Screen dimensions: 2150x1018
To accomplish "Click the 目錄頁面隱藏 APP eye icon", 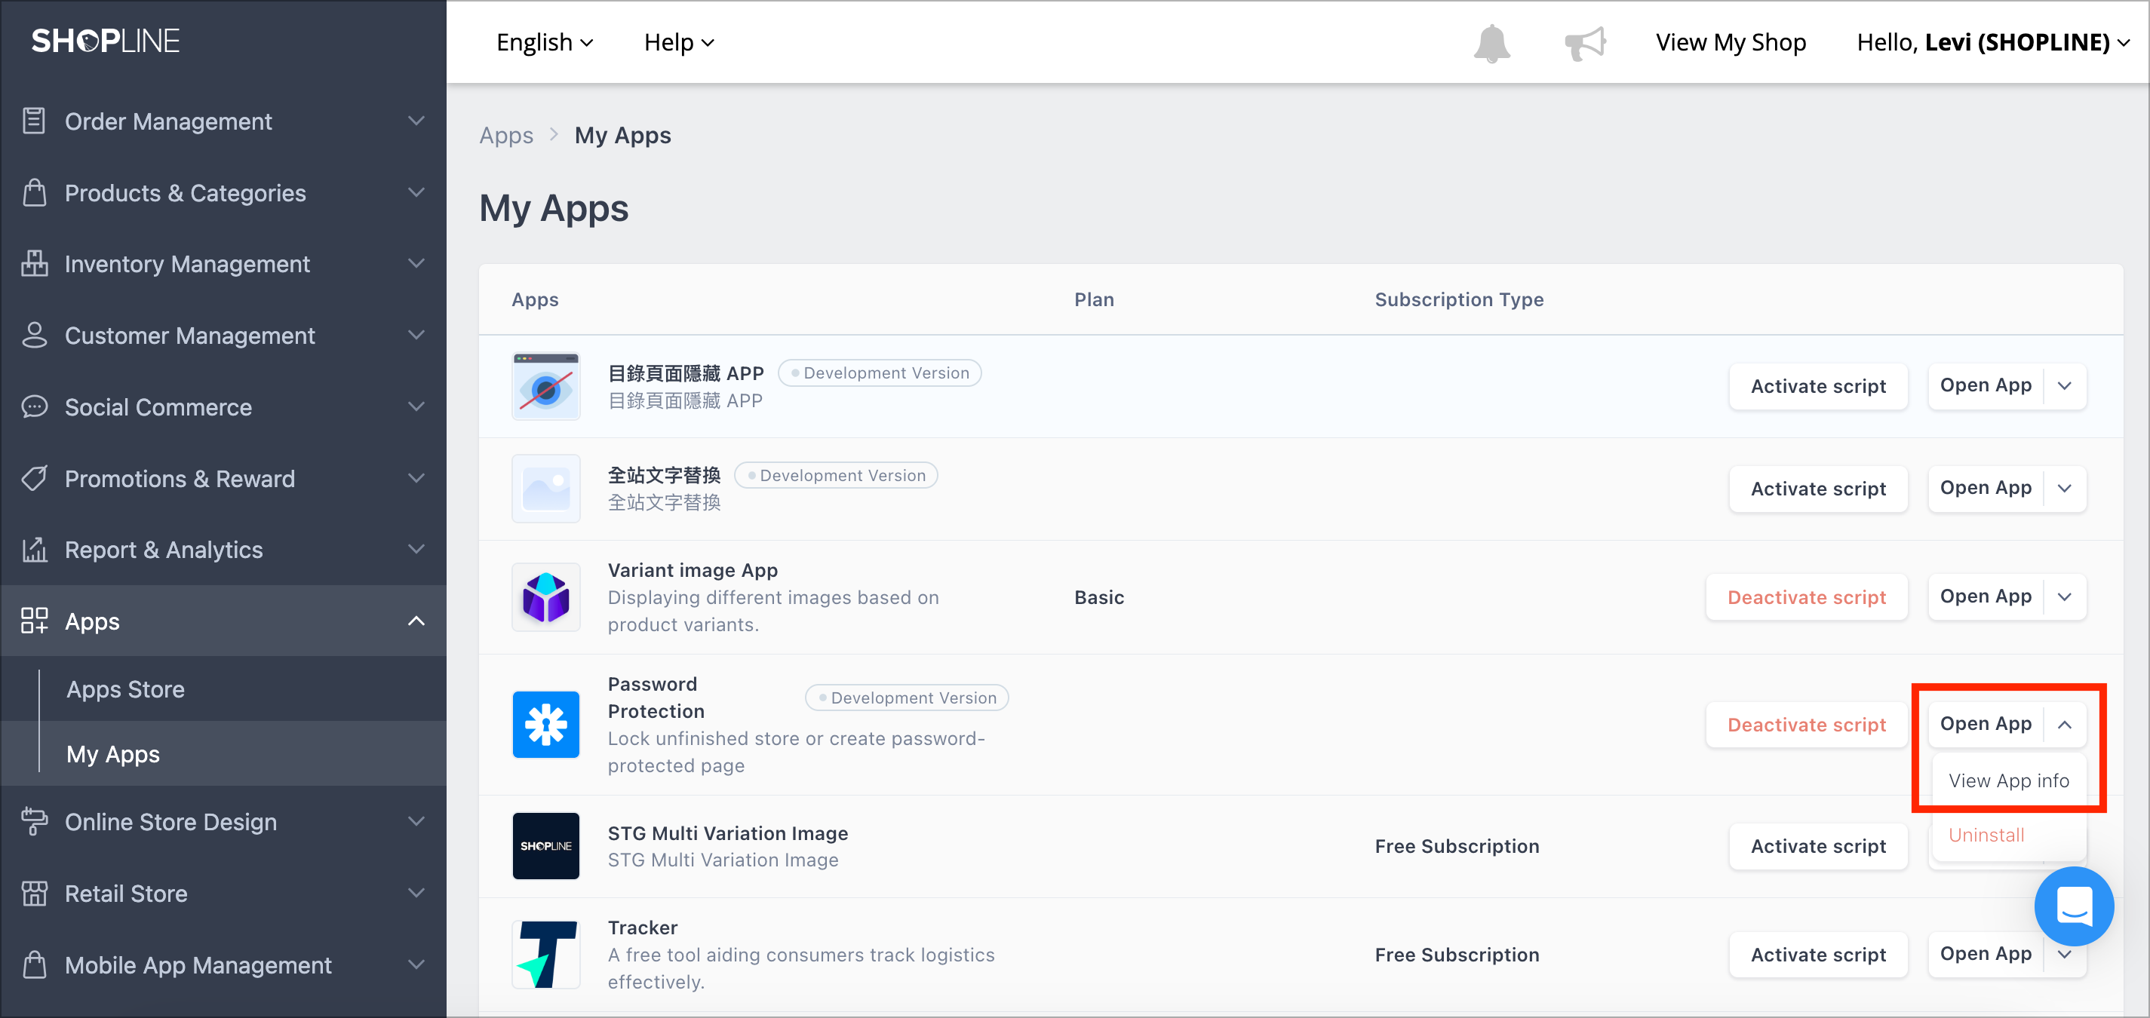I will pyautogui.click(x=546, y=386).
